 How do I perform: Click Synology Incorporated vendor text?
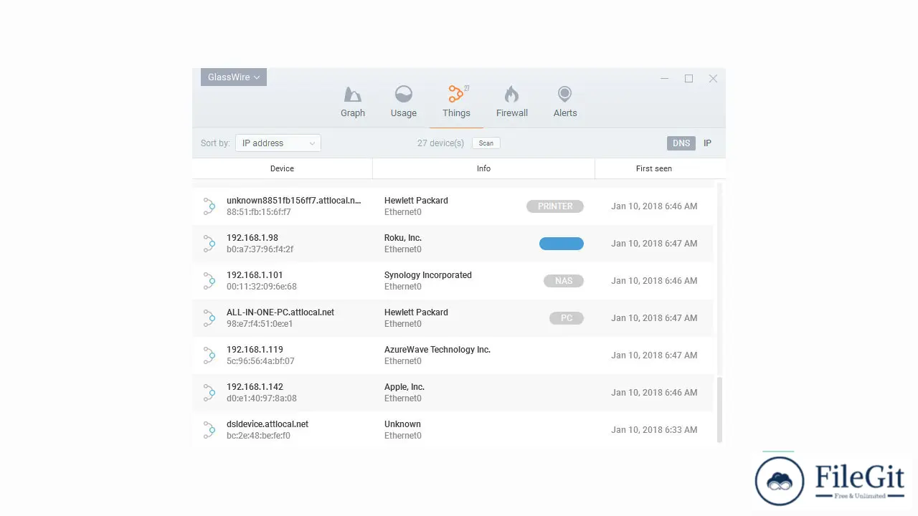(428, 275)
